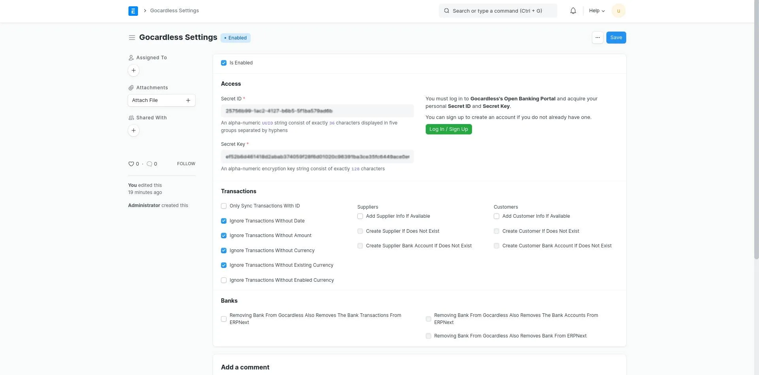
Task: Uncheck Ignore Transactions Without Existing Currency
Action: tap(224, 265)
